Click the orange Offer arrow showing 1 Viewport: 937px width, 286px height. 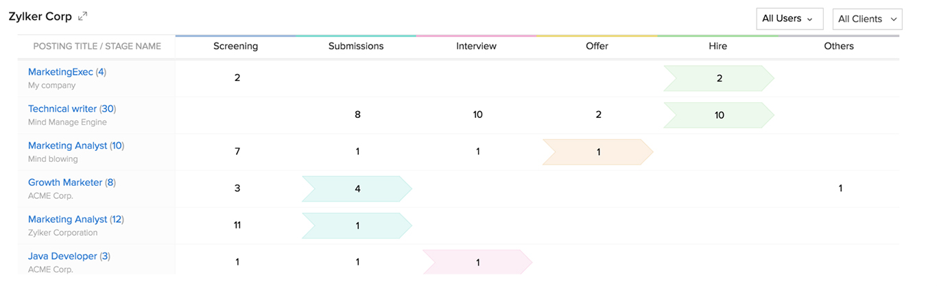pyautogui.click(x=597, y=152)
